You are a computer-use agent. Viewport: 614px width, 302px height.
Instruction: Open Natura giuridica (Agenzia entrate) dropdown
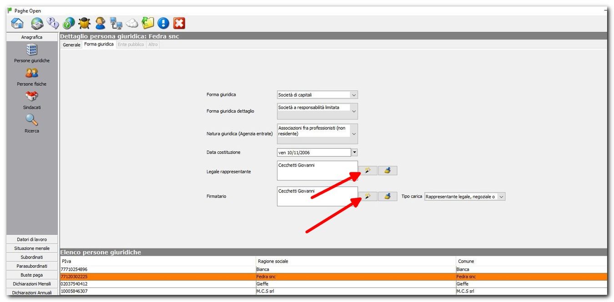click(354, 134)
